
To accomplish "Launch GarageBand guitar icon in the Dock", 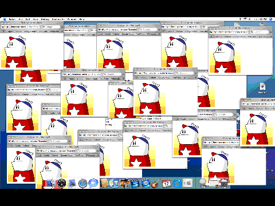I will (x=156, y=183).
